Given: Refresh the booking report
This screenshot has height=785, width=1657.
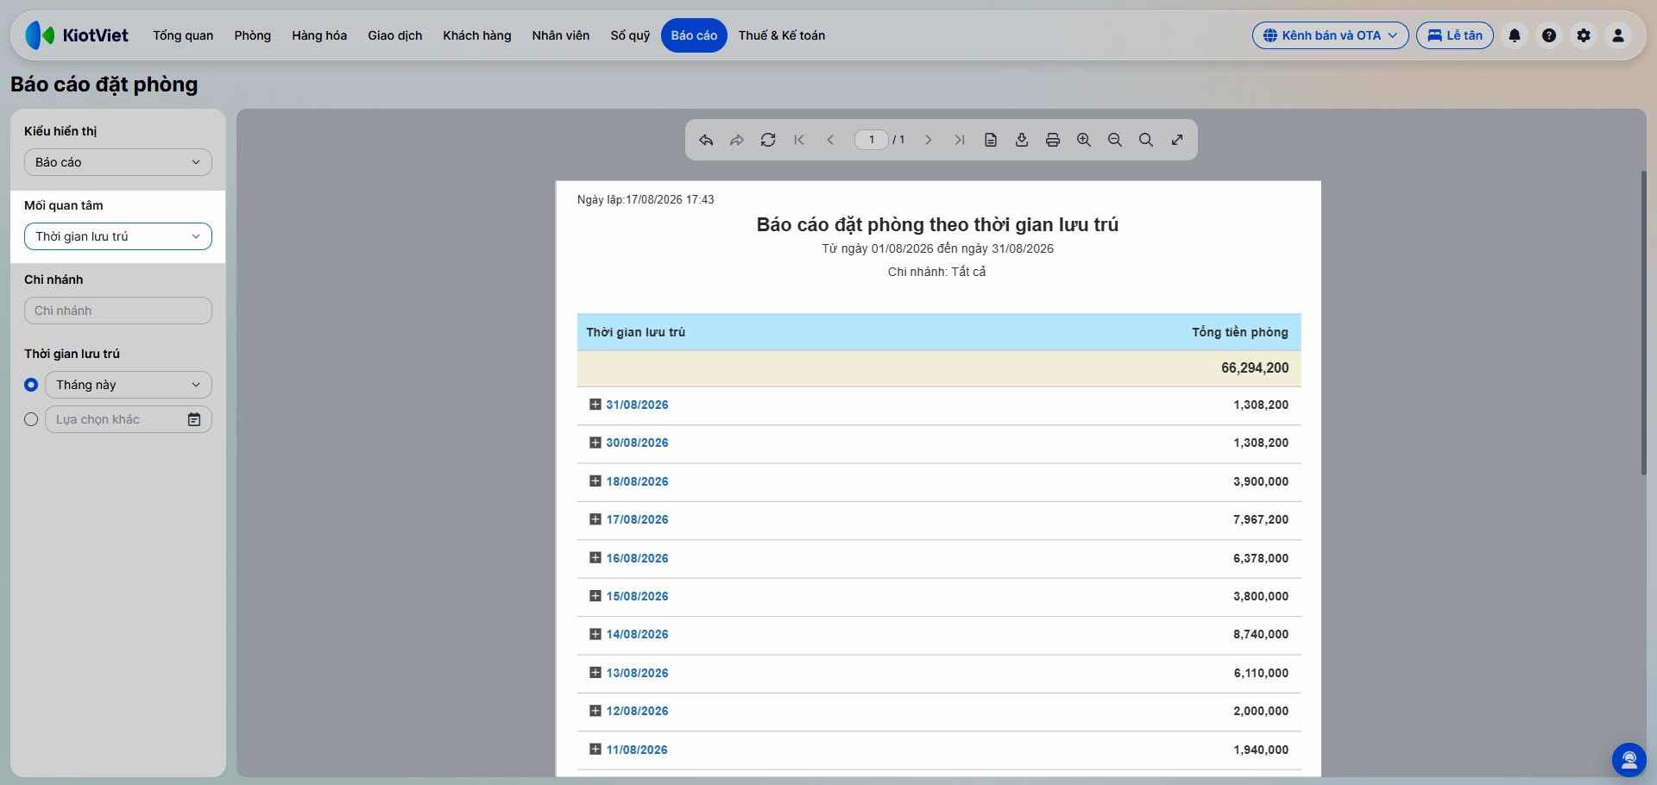Looking at the screenshot, I should (768, 140).
